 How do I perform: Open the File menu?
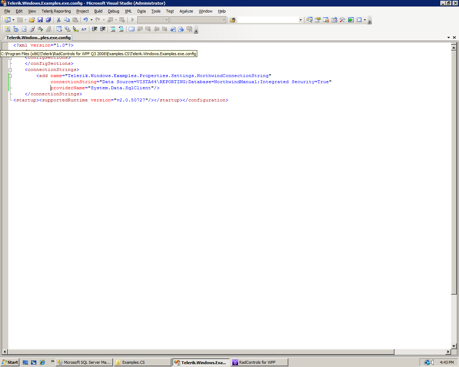(x=7, y=11)
